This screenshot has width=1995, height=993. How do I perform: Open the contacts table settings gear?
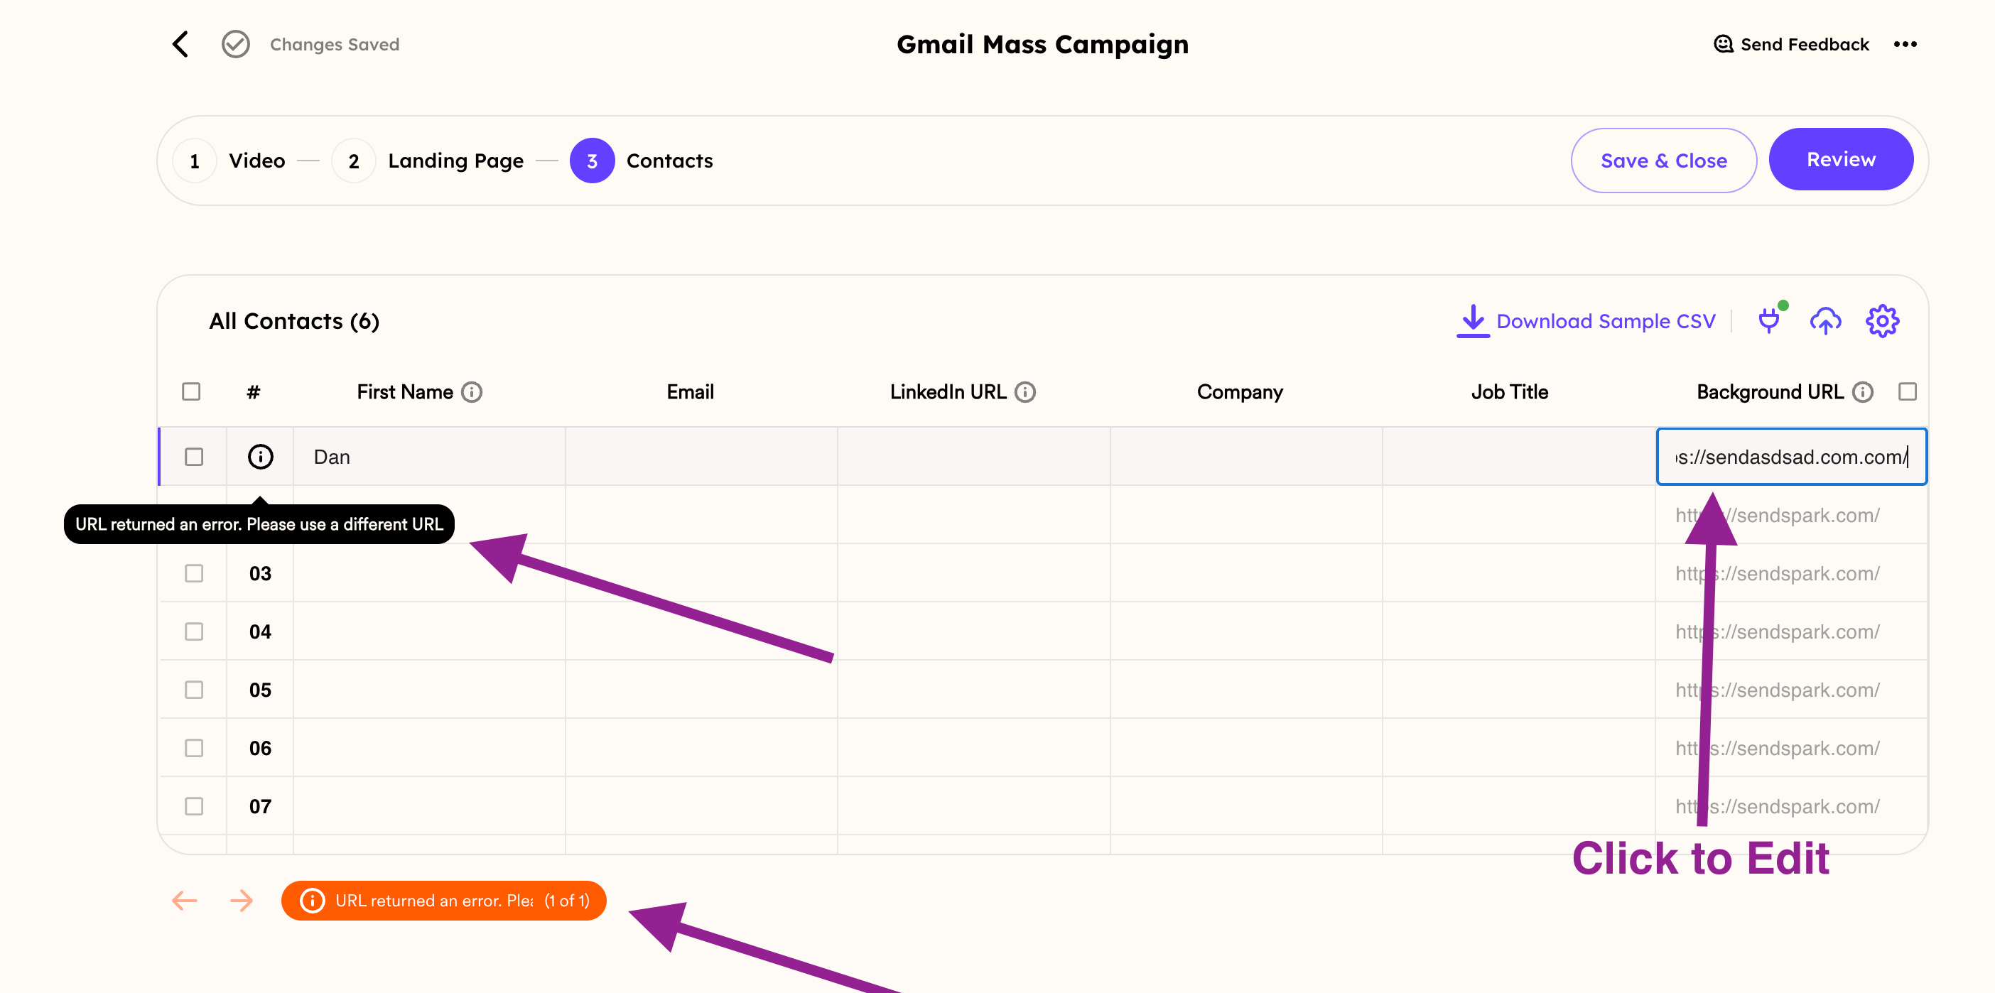click(1882, 320)
